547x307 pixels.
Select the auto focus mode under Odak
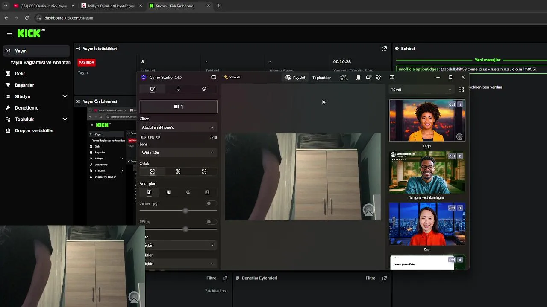(x=153, y=171)
